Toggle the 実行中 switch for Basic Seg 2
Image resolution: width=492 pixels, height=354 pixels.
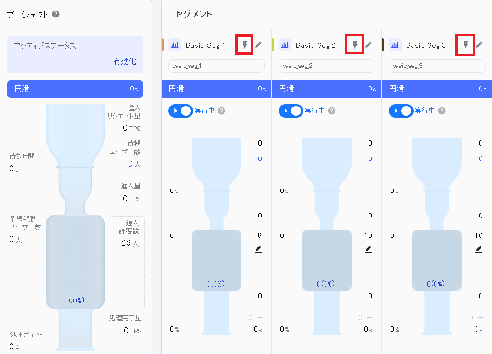pos(291,111)
